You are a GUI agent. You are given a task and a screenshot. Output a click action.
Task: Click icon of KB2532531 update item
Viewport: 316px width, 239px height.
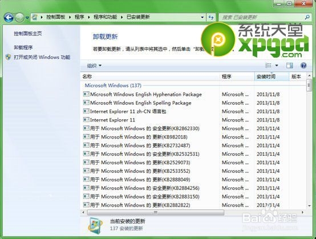(86, 154)
